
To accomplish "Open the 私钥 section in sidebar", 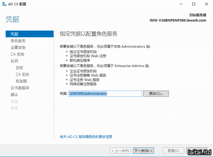I will click(x=14, y=61).
